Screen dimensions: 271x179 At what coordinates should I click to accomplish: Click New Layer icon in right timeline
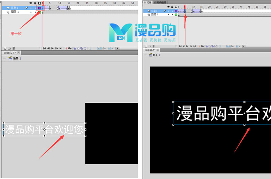click(146, 46)
